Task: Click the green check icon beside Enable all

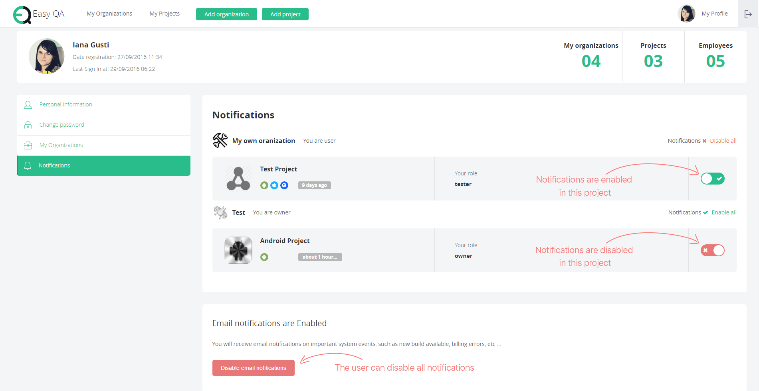Action: click(x=705, y=212)
